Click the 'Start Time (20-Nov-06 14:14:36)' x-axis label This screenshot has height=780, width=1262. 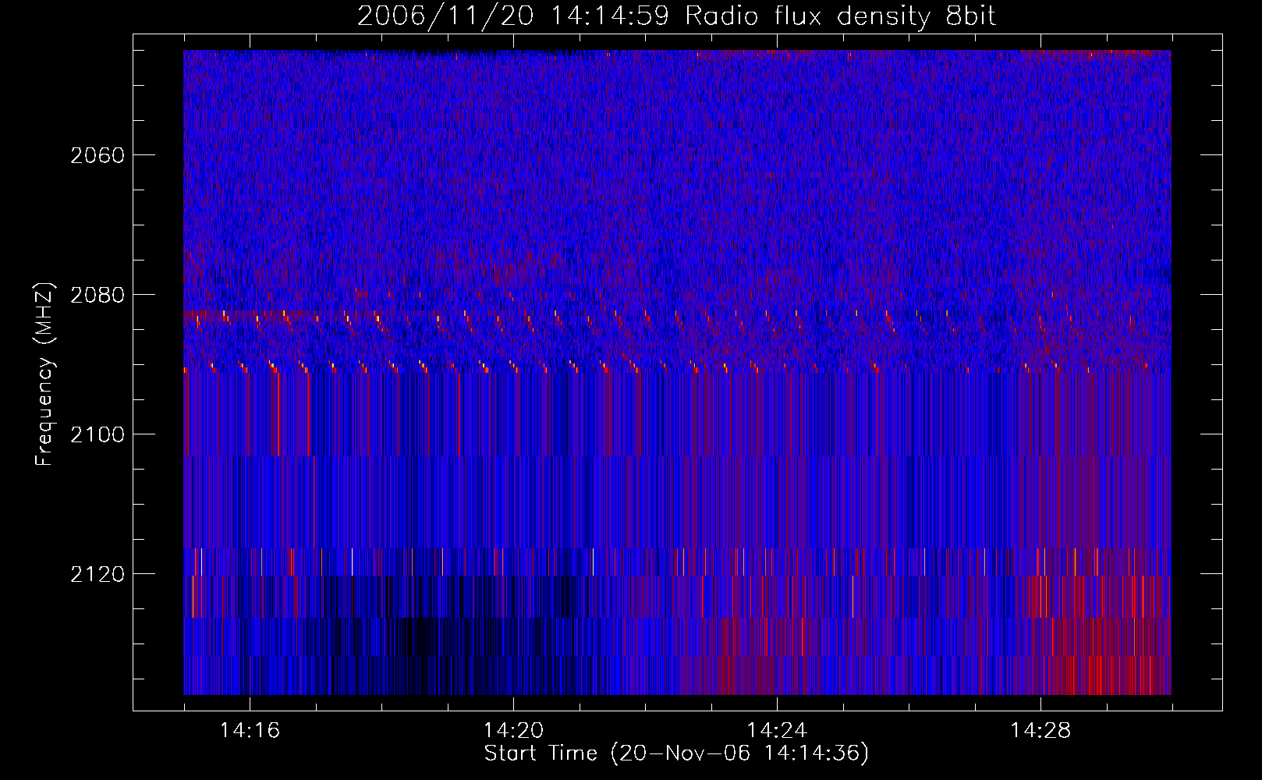[676, 753]
